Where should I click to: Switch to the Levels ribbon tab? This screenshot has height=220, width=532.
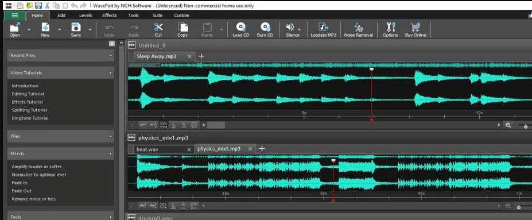pos(86,16)
